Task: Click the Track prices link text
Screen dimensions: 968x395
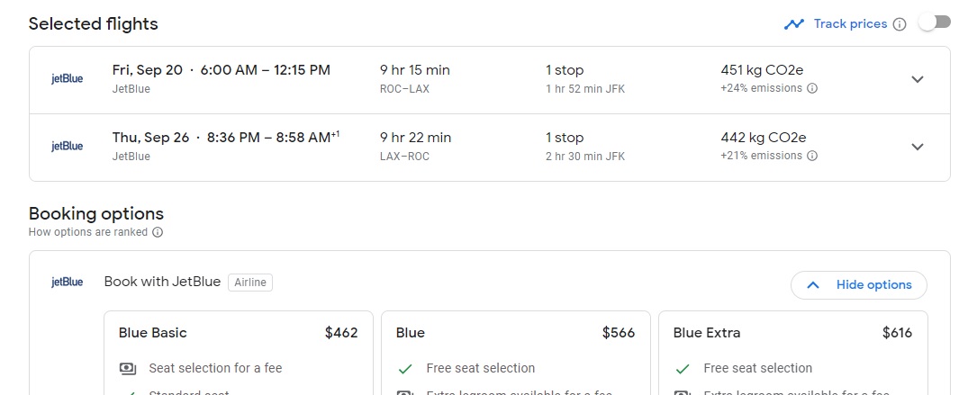Action: [850, 24]
